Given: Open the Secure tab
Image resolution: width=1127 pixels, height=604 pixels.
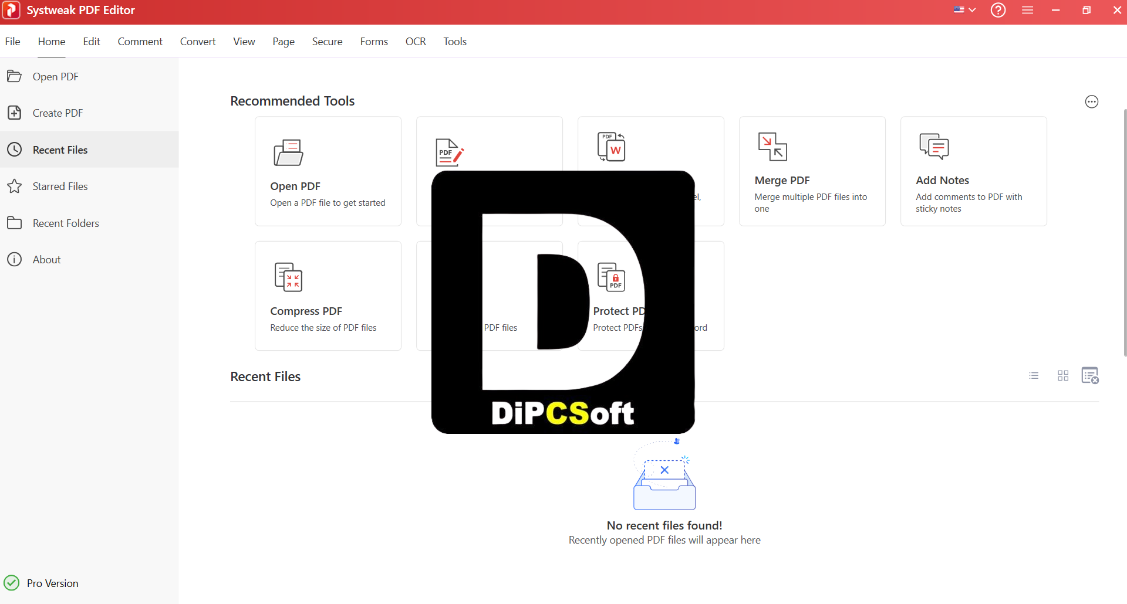Looking at the screenshot, I should click(328, 42).
